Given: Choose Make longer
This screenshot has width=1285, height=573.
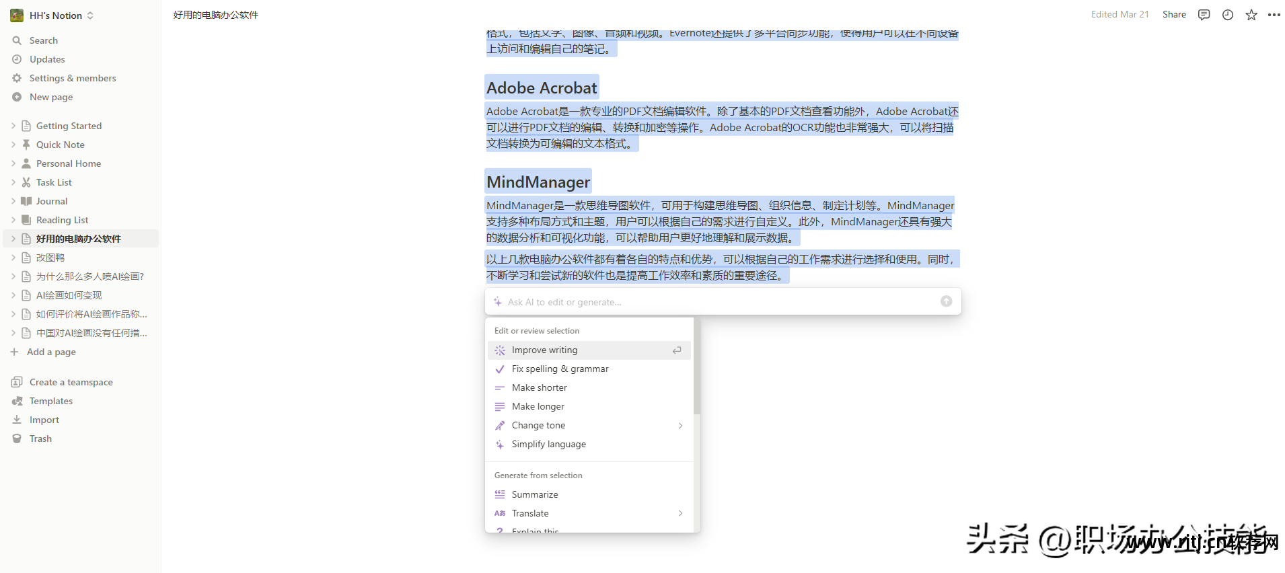Looking at the screenshot, I should point(589,406).
